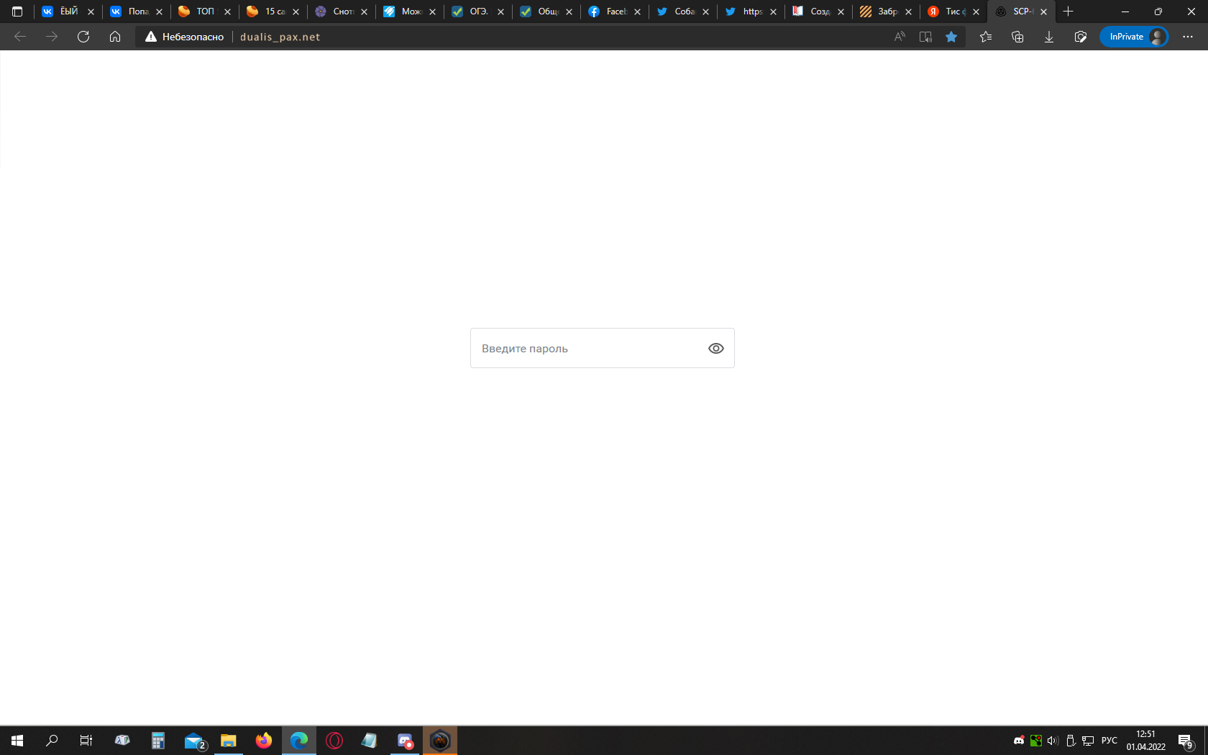Screen dimensions: 1208x755
Task: Open the volume control tray icon
Action: (x=1053, y=741)
